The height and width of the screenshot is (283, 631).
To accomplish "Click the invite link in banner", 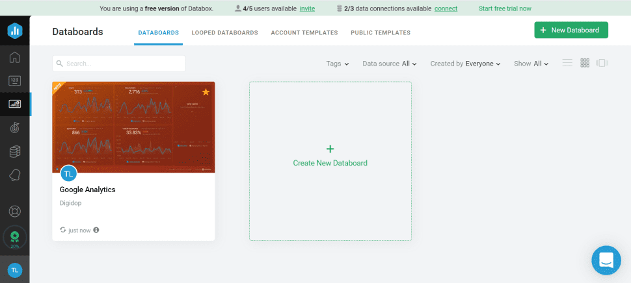I will (x=307, y=8).
